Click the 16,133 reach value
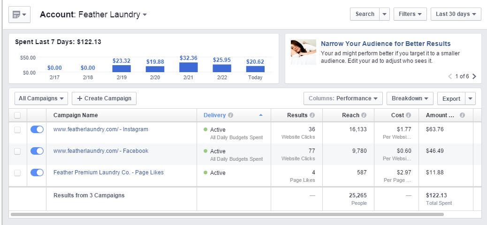Screen dimensions: 487x225 pos(358,129)
